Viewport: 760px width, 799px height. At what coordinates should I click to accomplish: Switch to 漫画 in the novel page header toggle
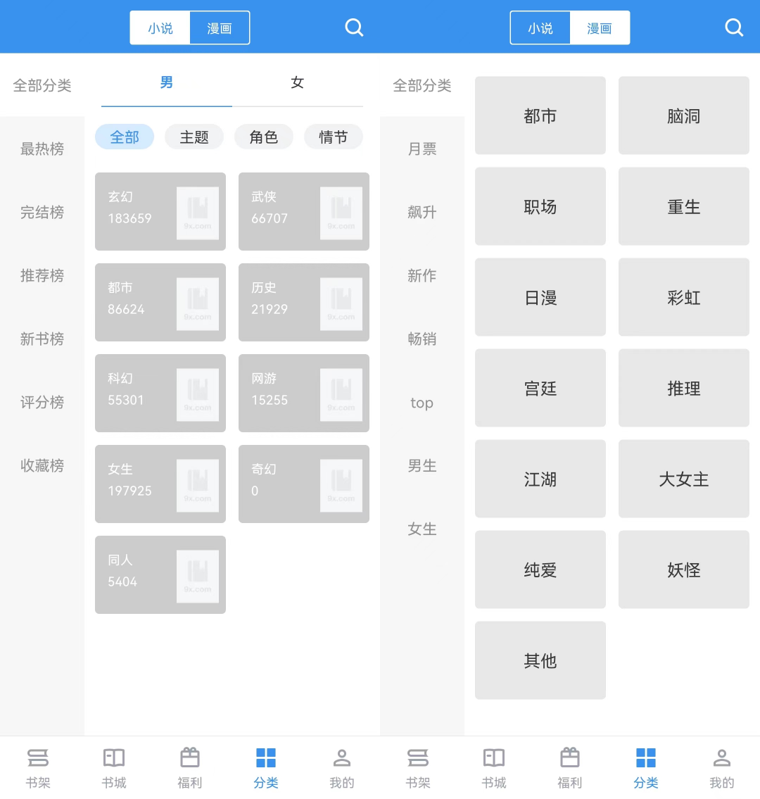tap(220, 28)
